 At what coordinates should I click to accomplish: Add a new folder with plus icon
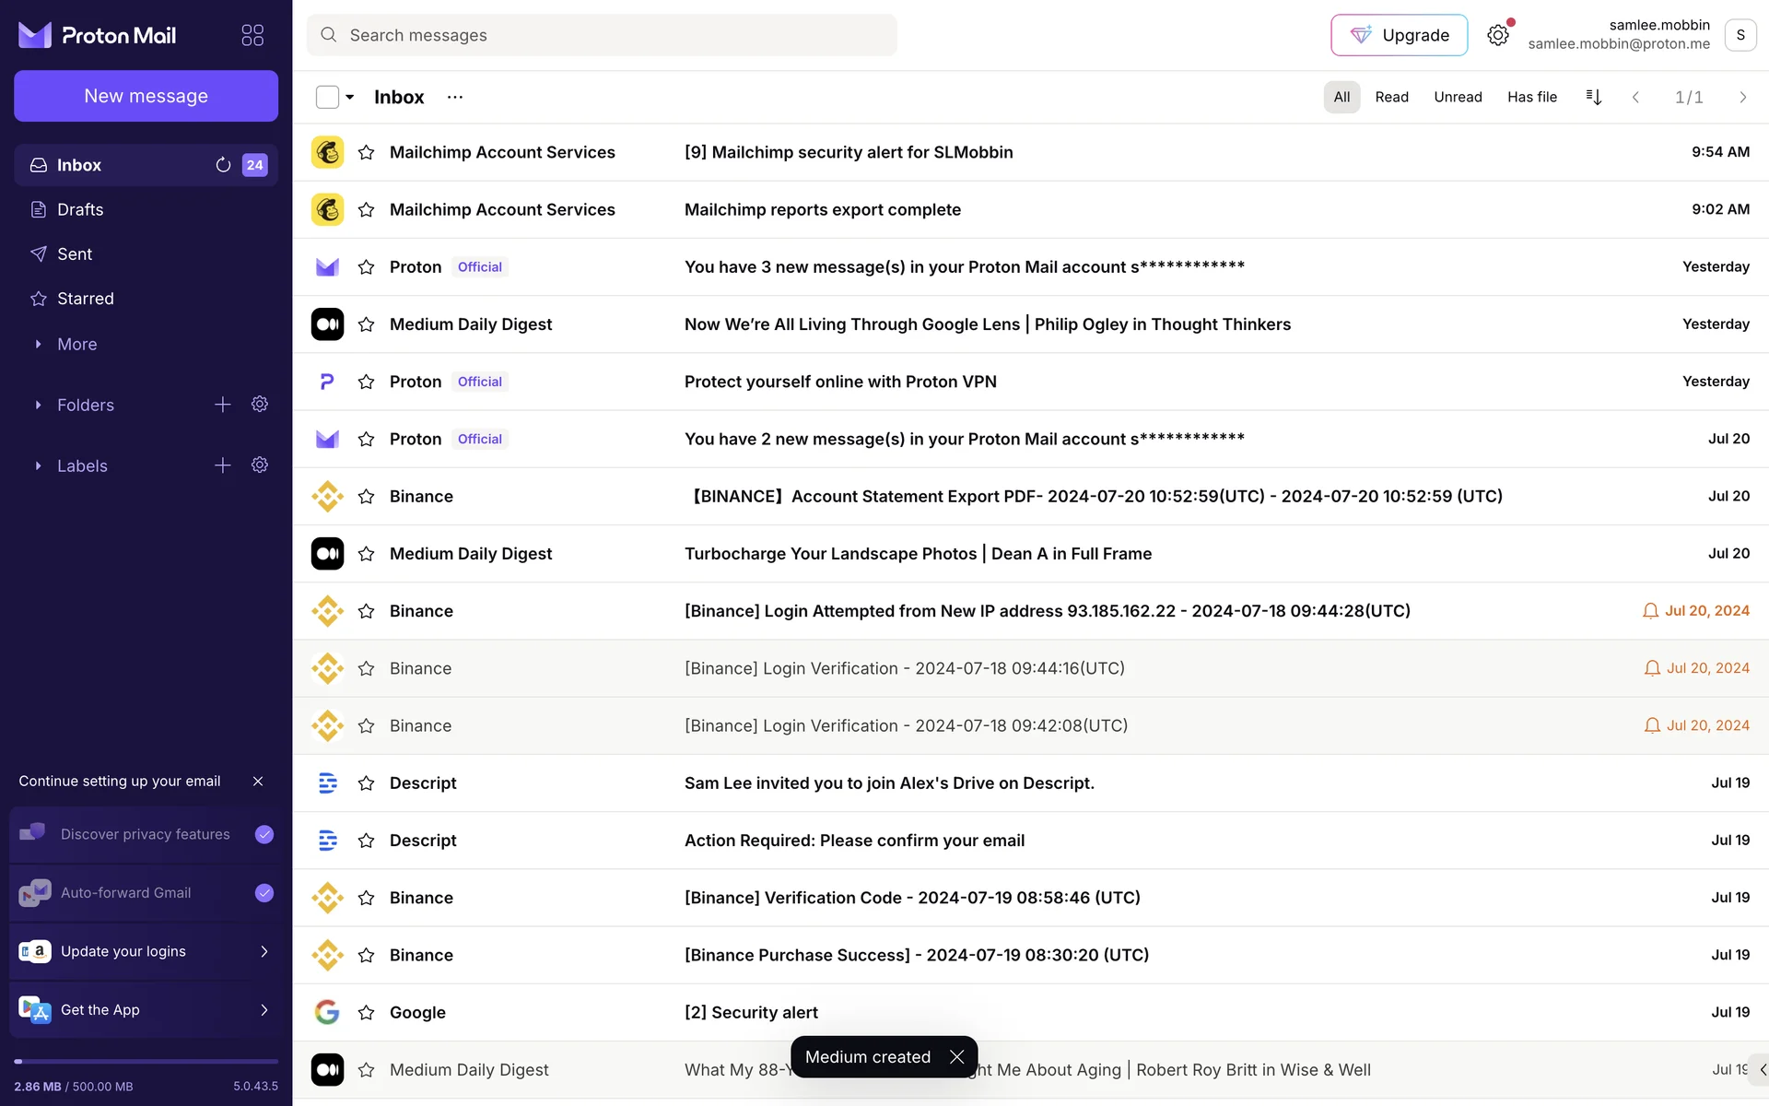[x=223, y=405]
